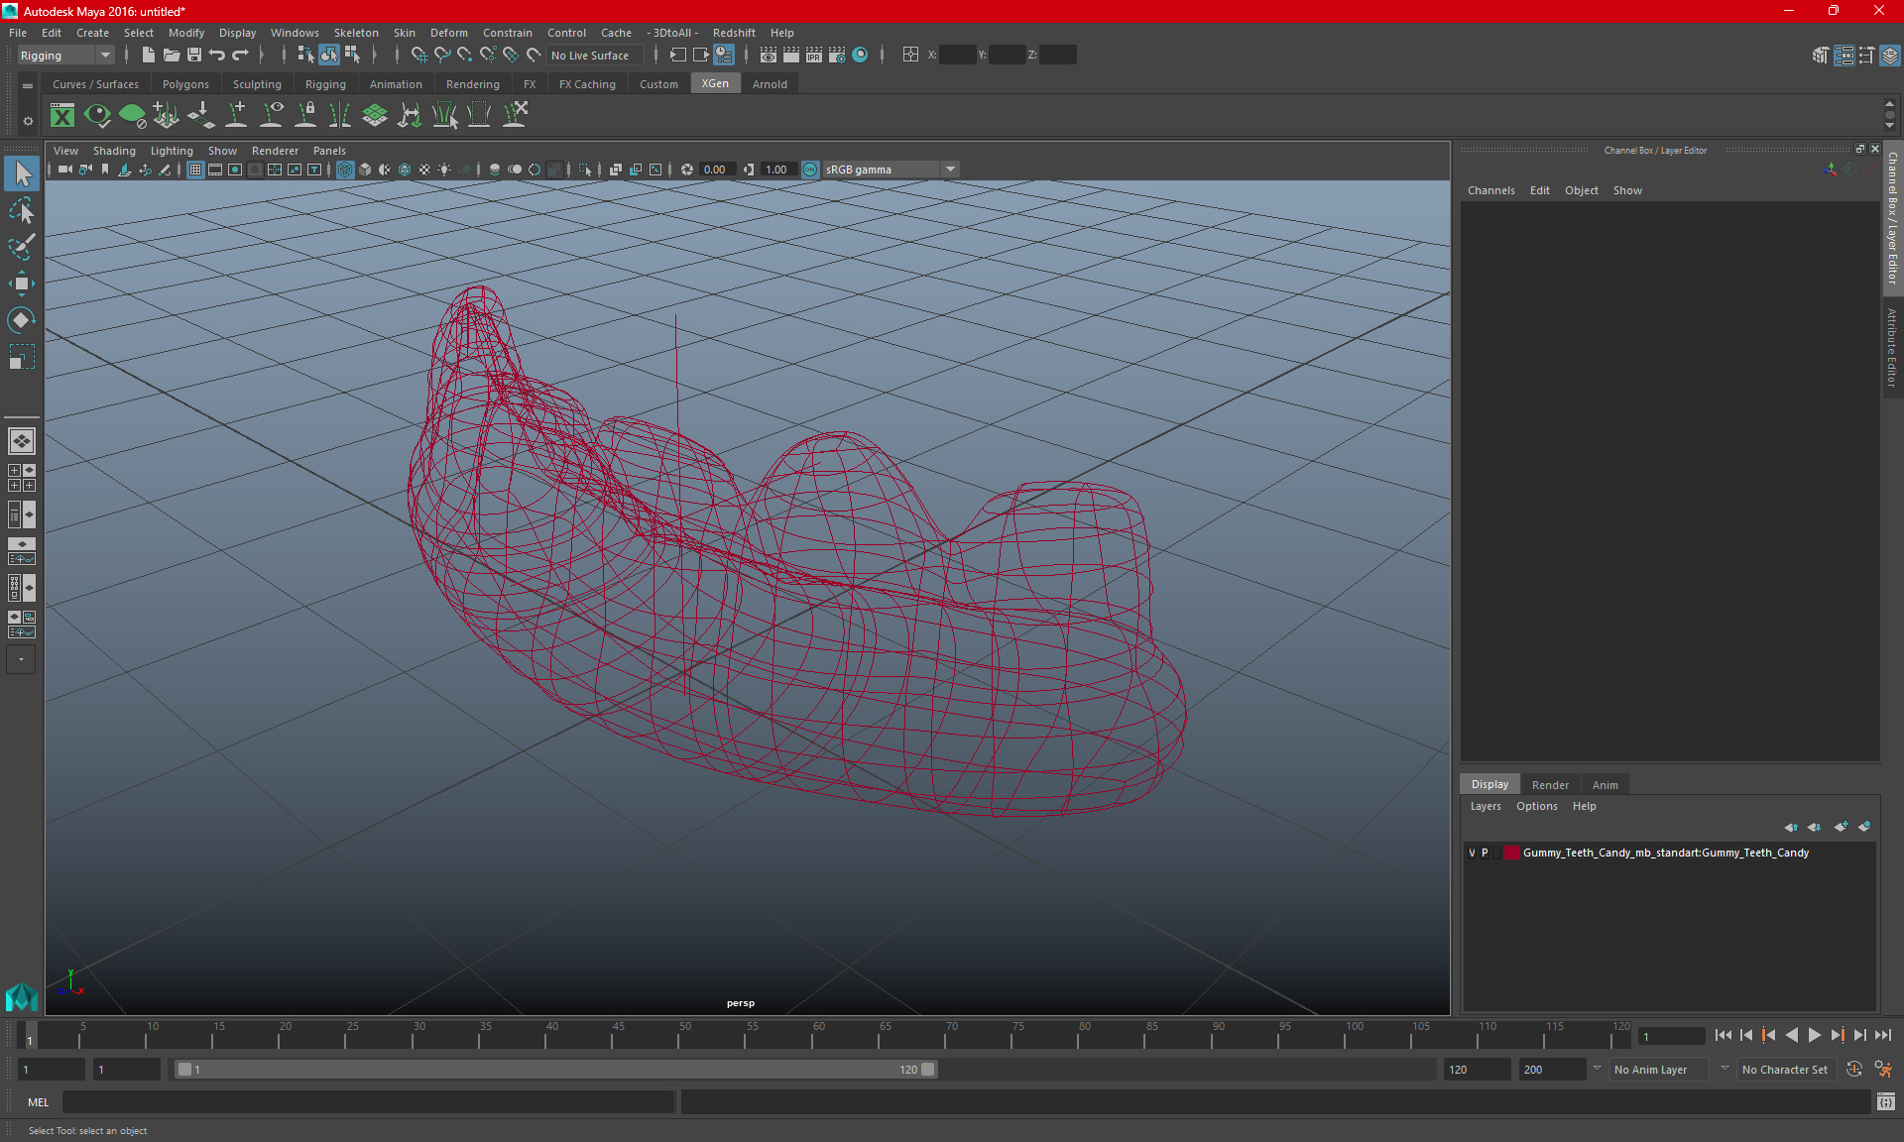Toggle Snap to Grids magnet icon
This screenshot has width=1904, height=1142.
coord(418,56)
